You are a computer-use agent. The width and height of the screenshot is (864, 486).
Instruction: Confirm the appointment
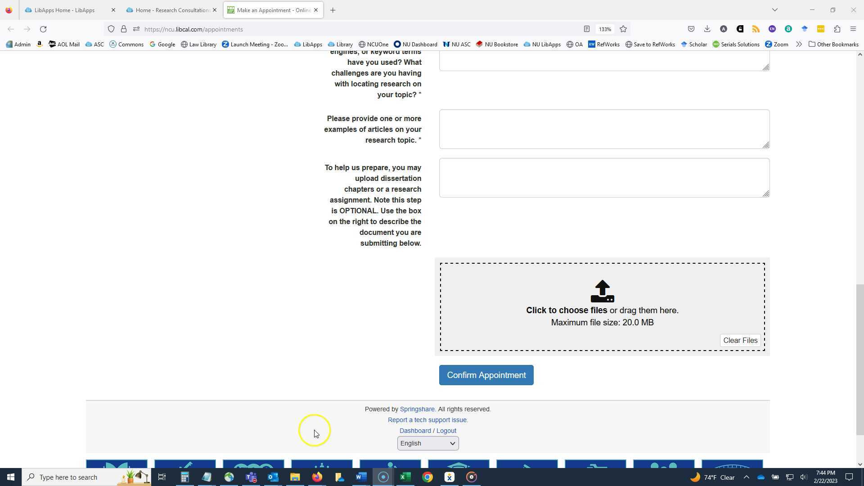(x=486, y=375)
